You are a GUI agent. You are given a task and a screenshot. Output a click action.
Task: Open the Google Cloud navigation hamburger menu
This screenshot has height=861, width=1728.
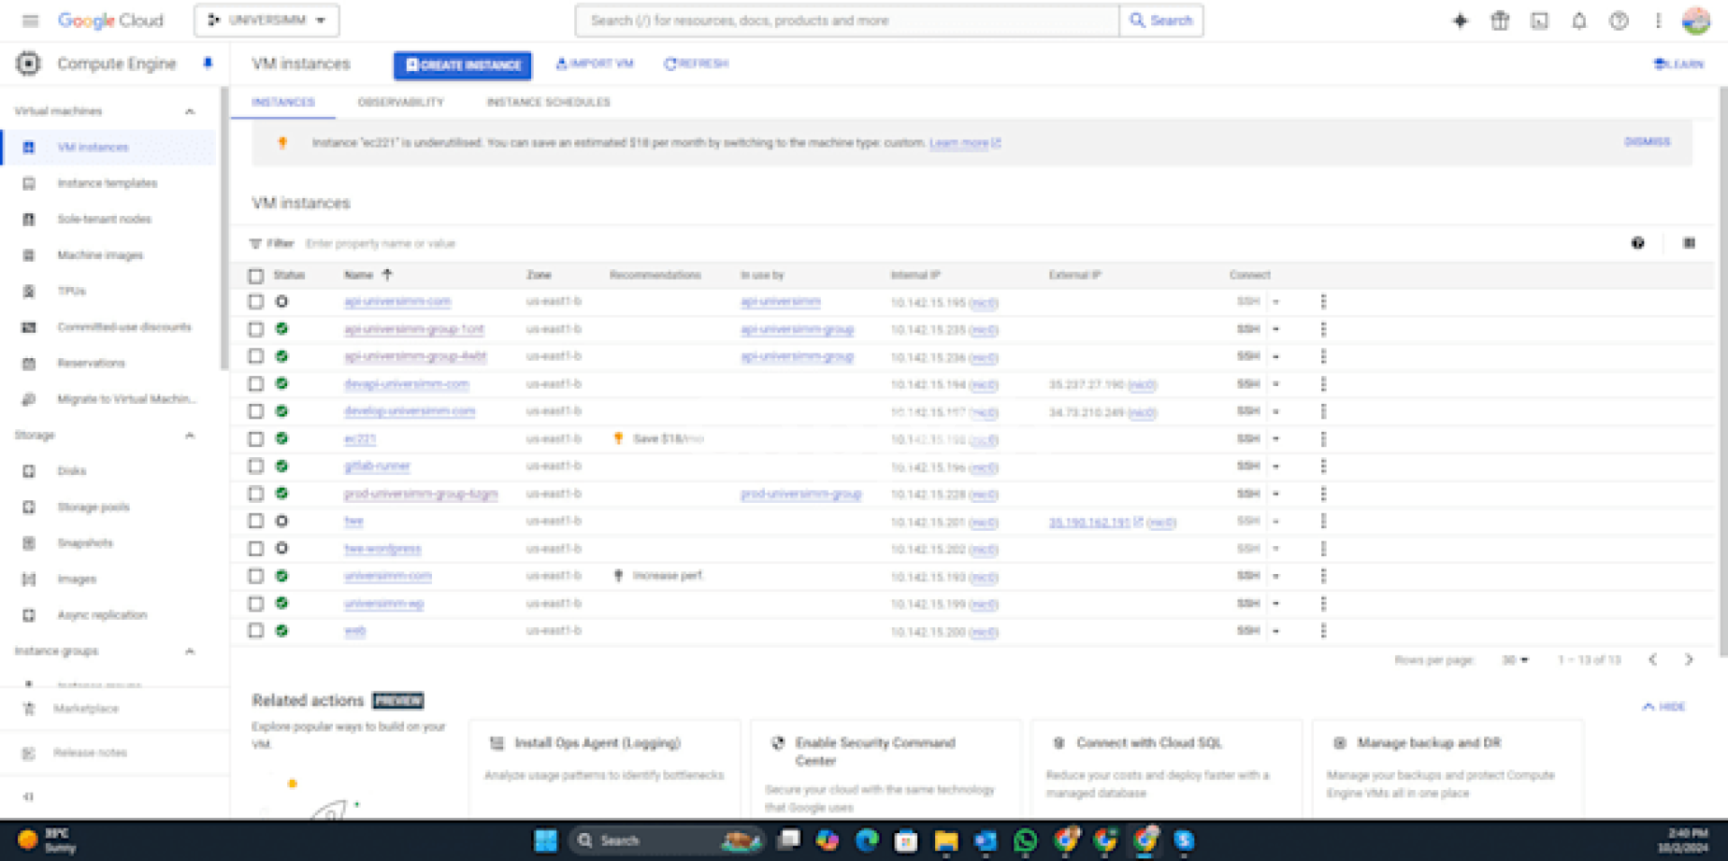[31, 20]
